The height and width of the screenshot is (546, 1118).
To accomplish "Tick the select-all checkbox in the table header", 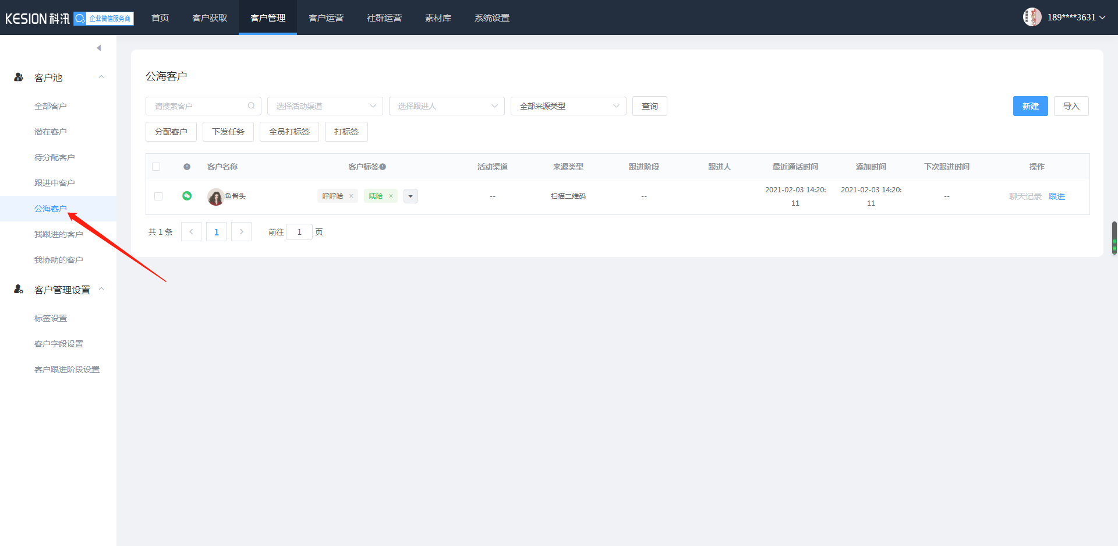I will point(156,167).
